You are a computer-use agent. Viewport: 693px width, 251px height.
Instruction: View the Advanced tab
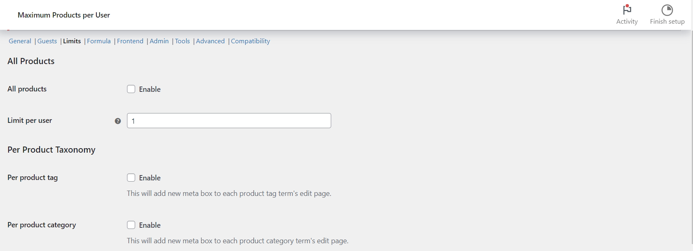click(x=210, y=41)
